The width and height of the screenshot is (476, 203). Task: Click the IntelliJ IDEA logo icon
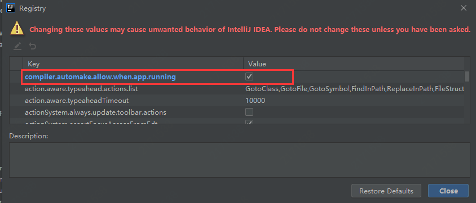11,8
